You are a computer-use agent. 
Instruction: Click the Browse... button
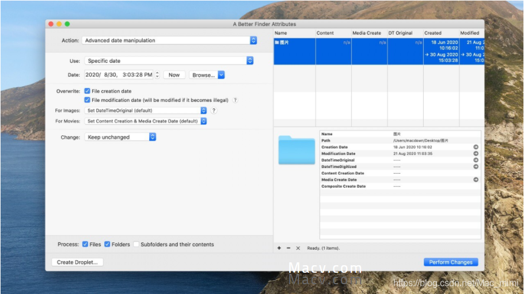tap(203, 75)
